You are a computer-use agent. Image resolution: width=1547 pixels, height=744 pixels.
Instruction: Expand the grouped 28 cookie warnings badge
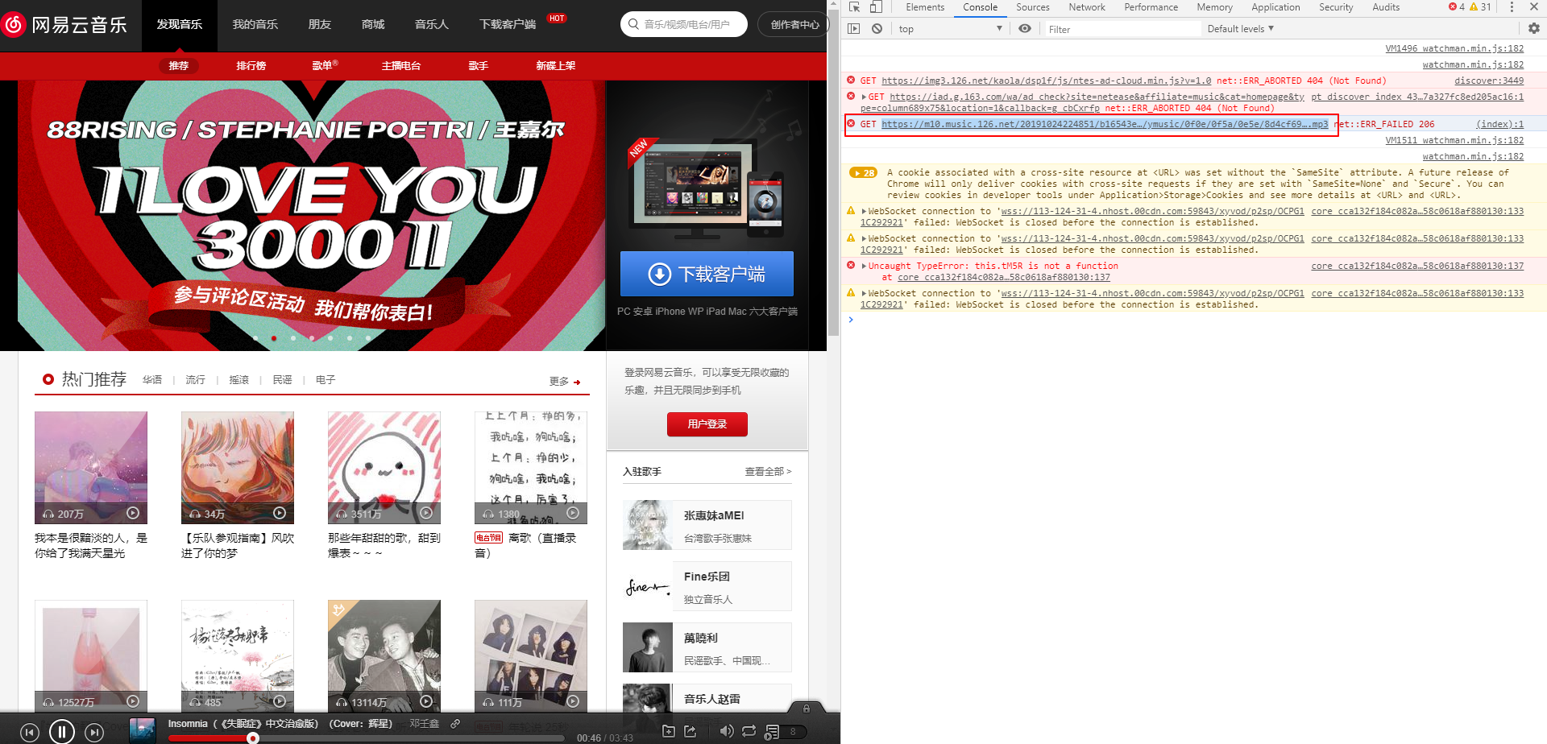click(x=864, y=173)
